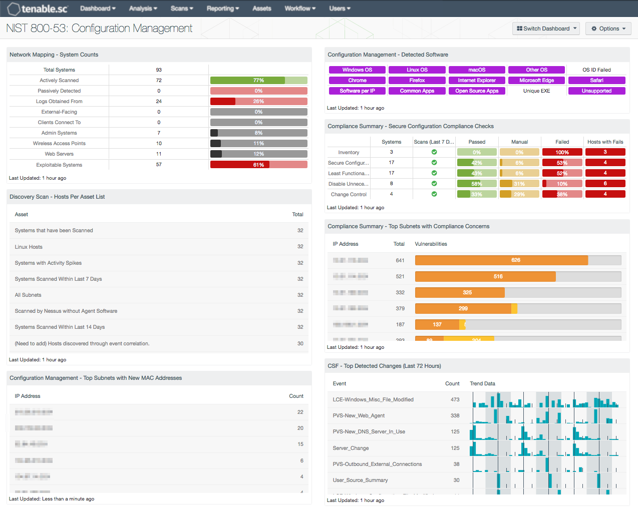Open the Dashboard menu
The width and height of the screenshot is (638, 513).
pyautogui.click(x=98, y=9)
